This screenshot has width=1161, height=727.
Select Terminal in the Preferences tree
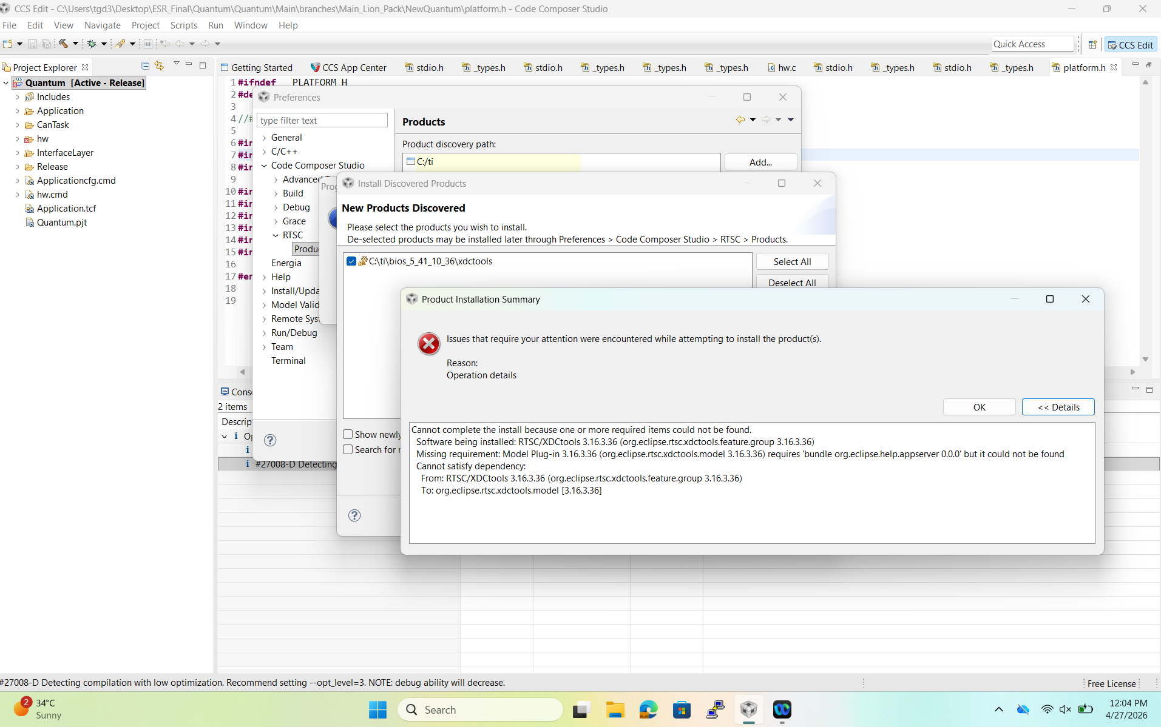pos(288,361)
